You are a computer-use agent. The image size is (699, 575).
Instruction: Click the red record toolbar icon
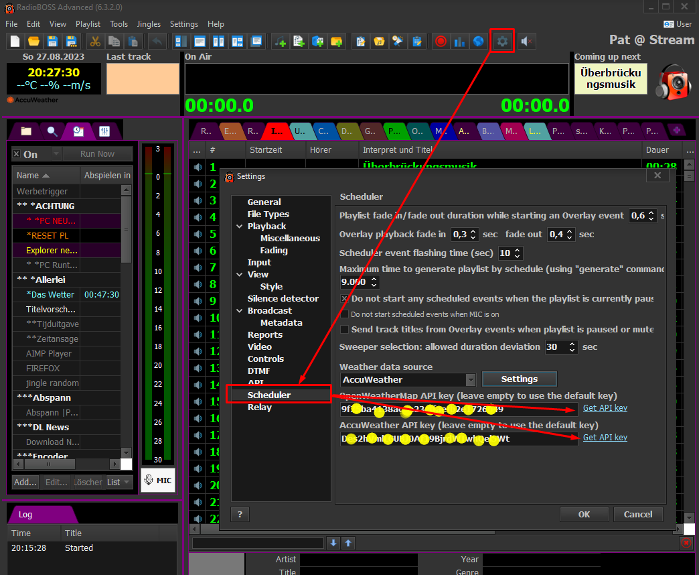click(441, 41)
